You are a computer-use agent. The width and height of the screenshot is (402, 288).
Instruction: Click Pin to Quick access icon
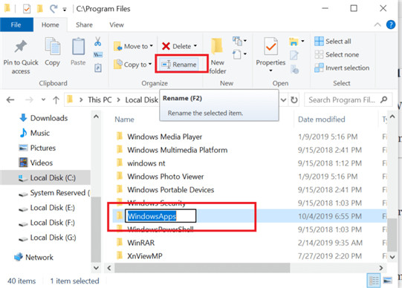pyautogui.click(x=21, y=46)
